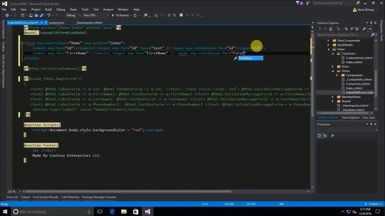Open the Tools menu
Viewport: 385px width, 216px height.
pyautogui.click(x=85, y=10)
